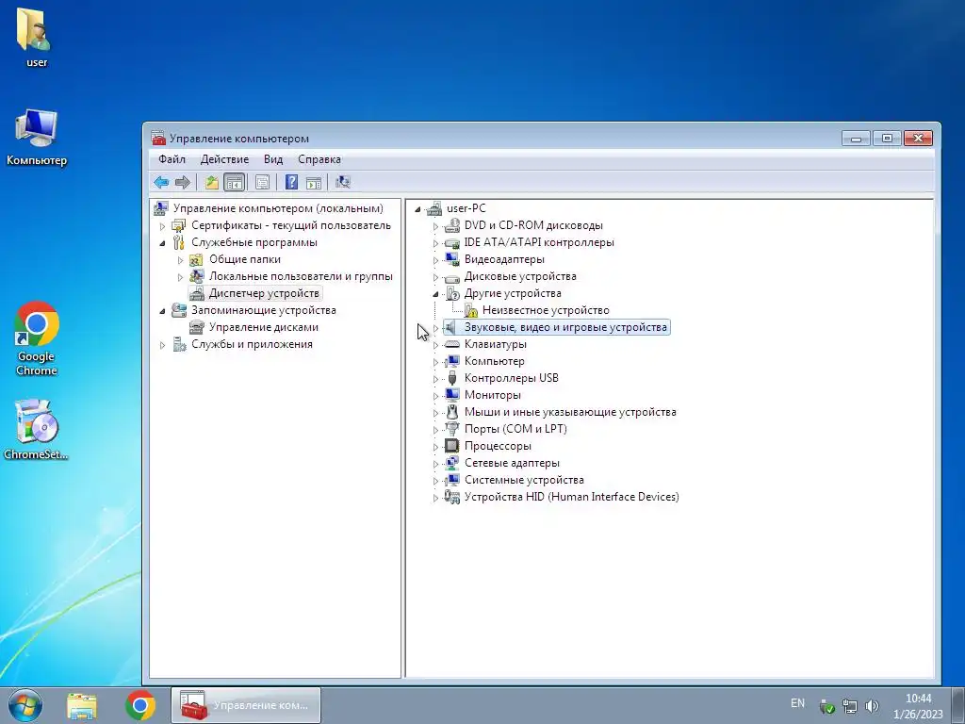The width and height of the screenshot is (965, 724).
Task: Collapse the Служебные программы node
Action: [162, 243]
